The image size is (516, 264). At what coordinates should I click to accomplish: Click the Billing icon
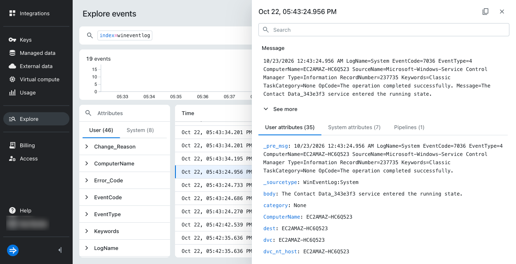pos(12,145)
